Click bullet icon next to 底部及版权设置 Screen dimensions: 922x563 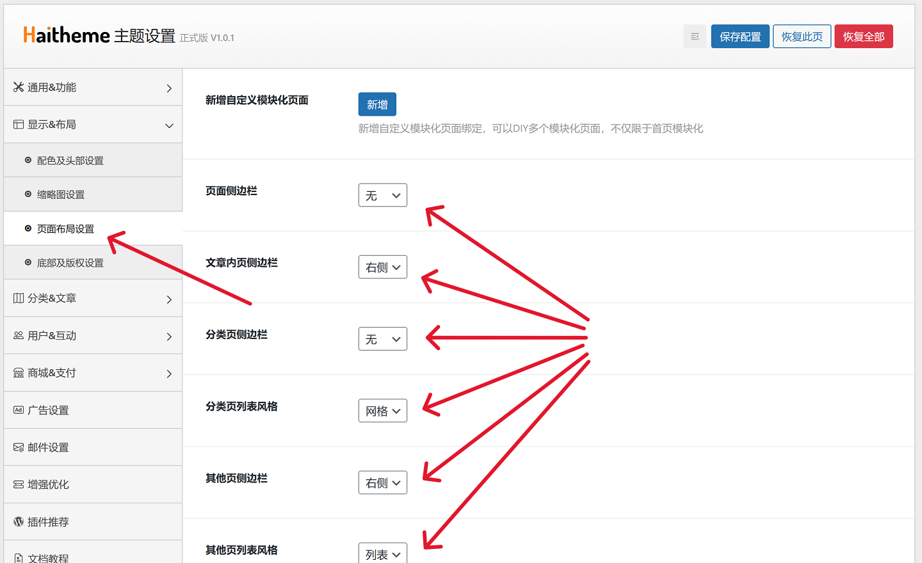click(28, 262)
